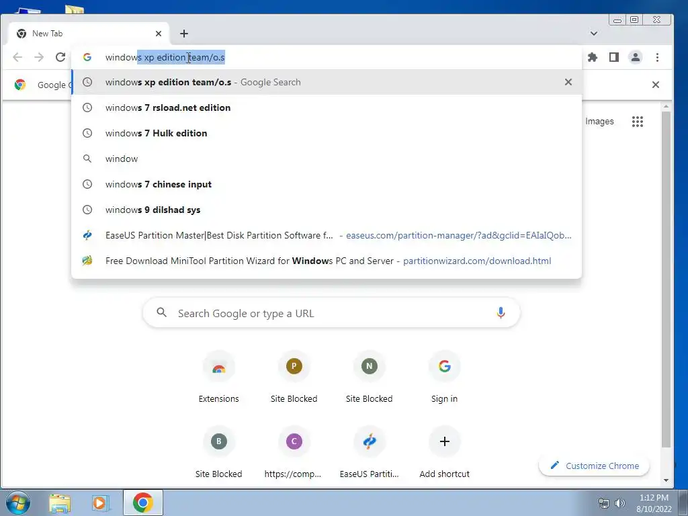Click the address bar text field
This screenshot has width=688, height=516.
click(x=327, y=57)
